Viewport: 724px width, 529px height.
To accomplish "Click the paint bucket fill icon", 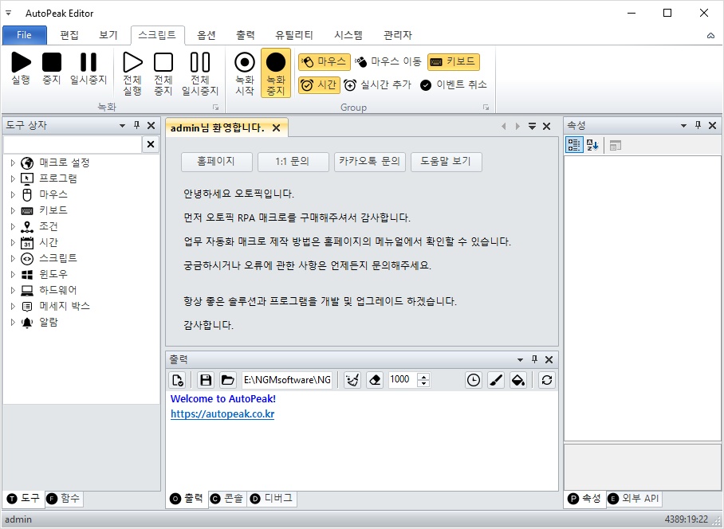I will pyautogui.click(x=518, y=381).
